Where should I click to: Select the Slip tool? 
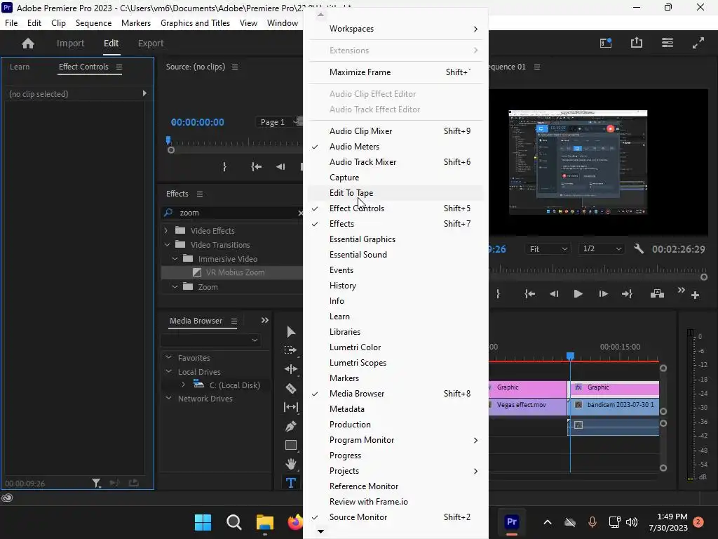tap(291, 407)
